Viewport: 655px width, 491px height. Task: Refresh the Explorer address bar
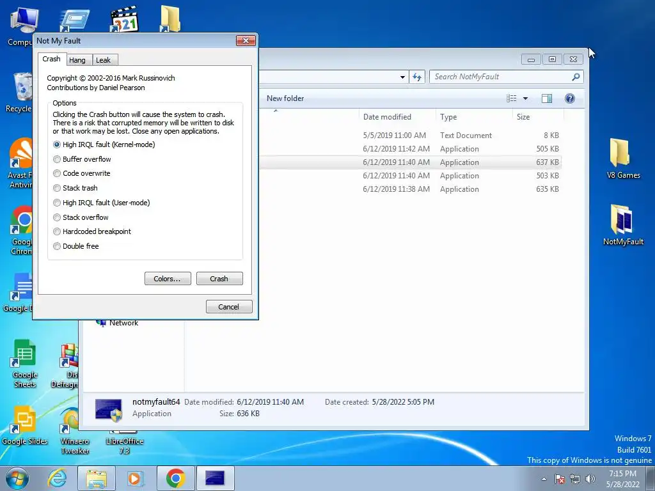pos(417,77)
